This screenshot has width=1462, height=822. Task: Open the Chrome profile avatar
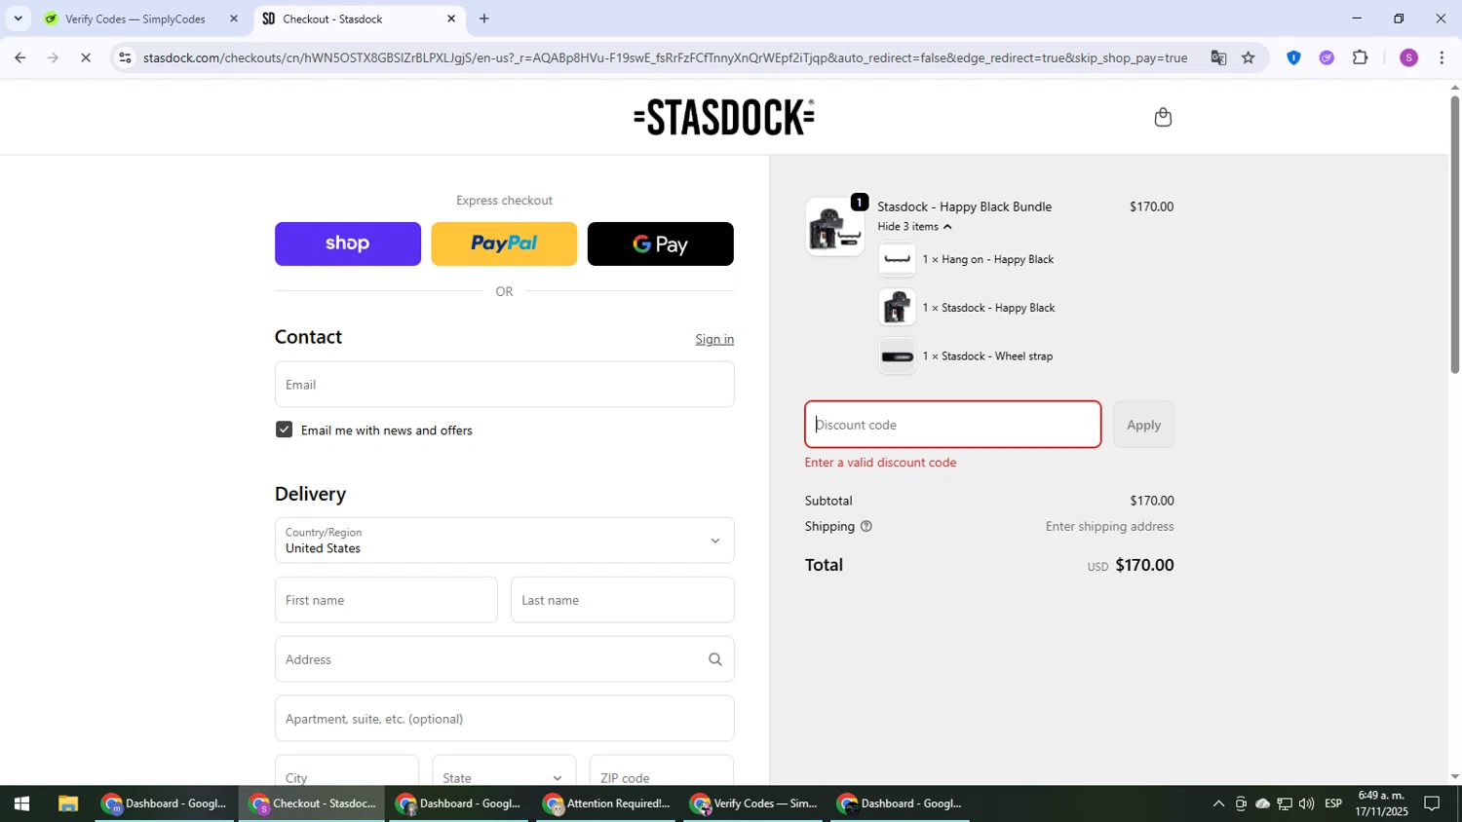(1408, 57)
